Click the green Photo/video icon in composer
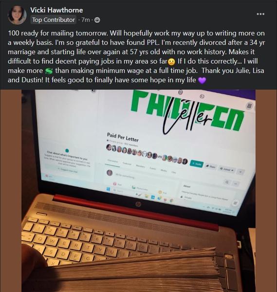 pos(133,187)
